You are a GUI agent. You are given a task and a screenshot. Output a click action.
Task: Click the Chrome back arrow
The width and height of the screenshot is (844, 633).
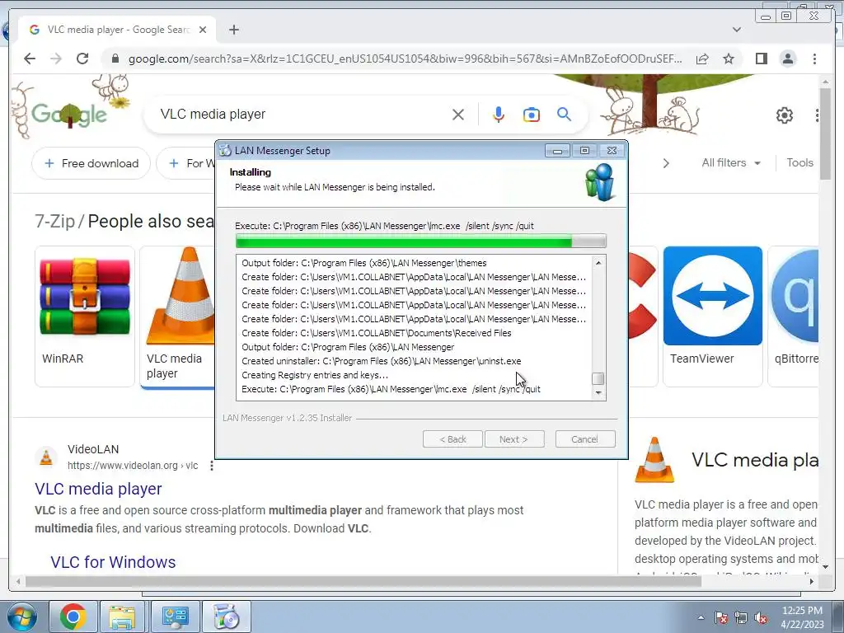point(30,59)
